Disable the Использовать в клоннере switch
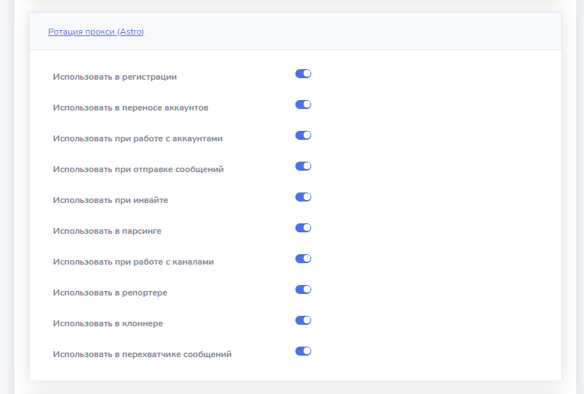The width and height of the screenshot is (584, 394). coord(303,320)
